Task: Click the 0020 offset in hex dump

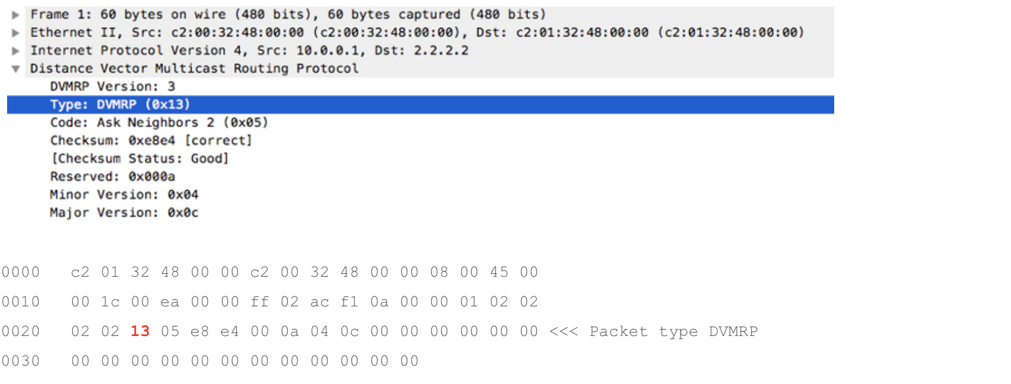Action: (21, 331)
